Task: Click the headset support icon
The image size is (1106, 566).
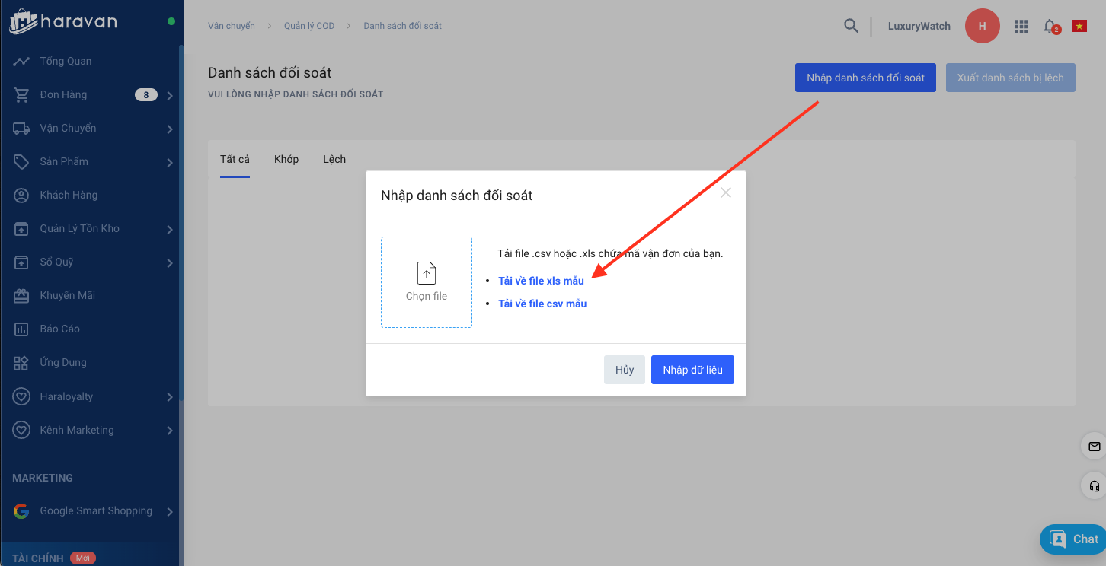Action: 1095,485
